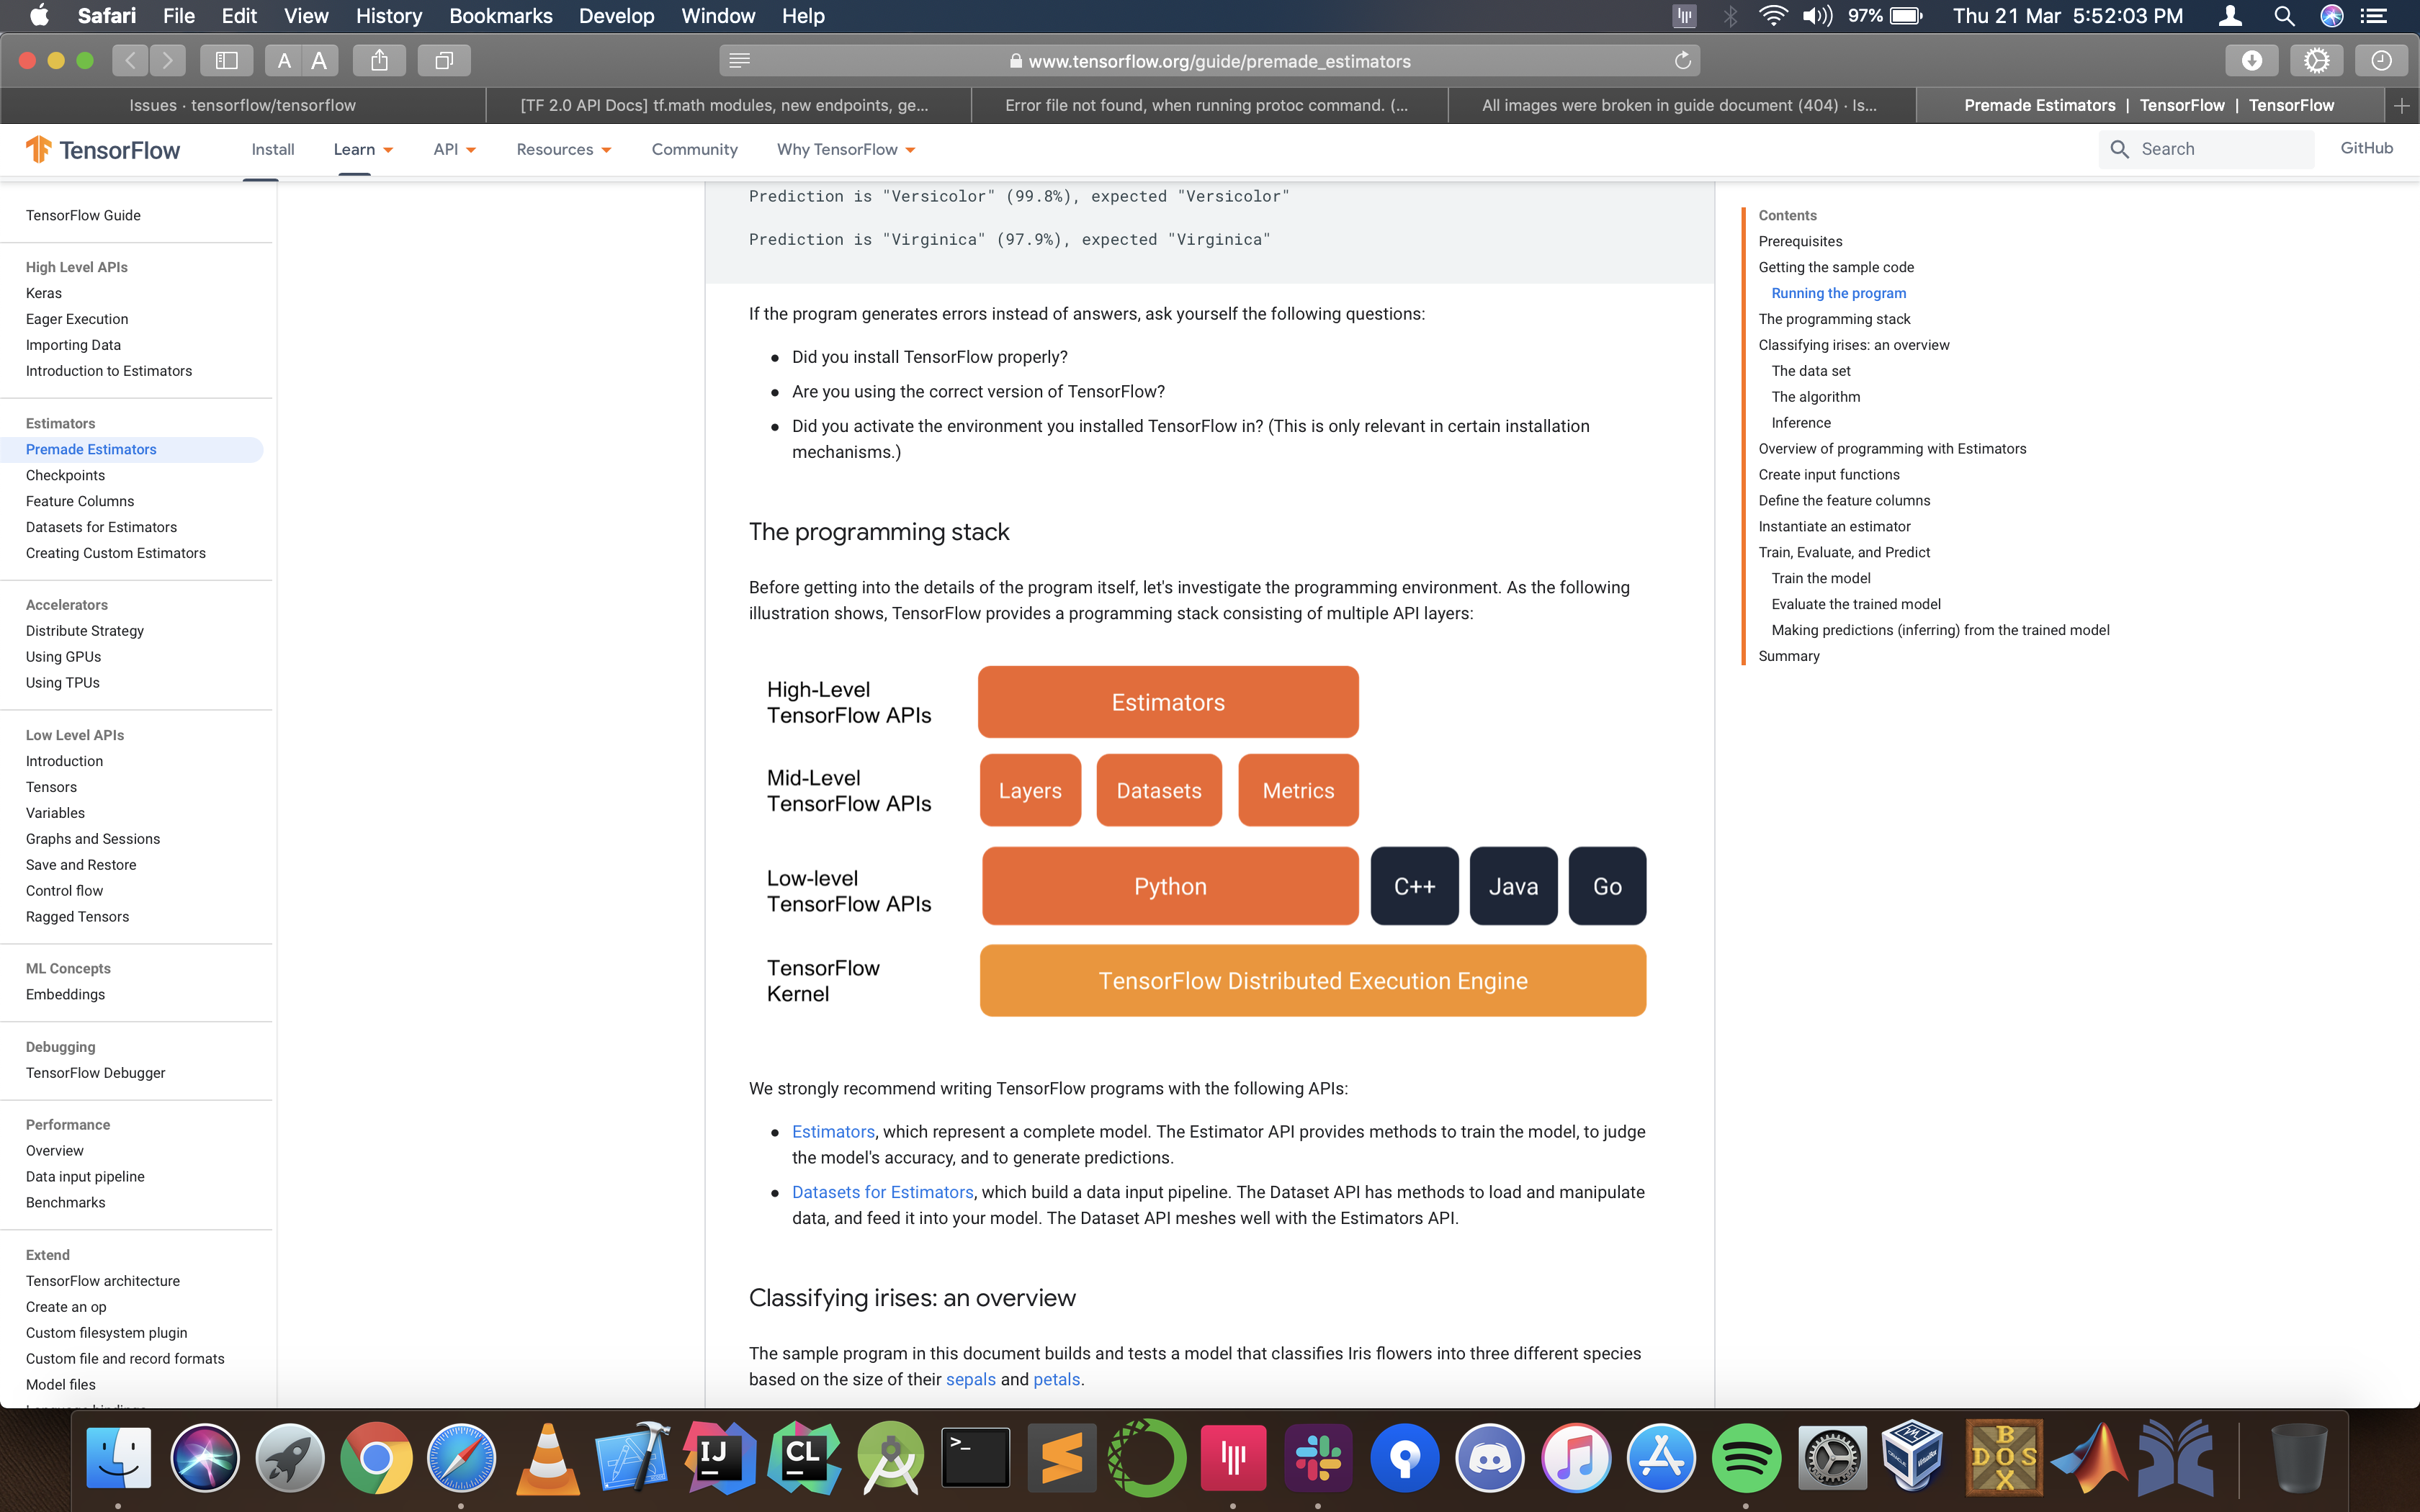This screenshot has height=1512, width=2420.
Task: Open the GitHub link in header
Action: click(x=2366, y=148)
